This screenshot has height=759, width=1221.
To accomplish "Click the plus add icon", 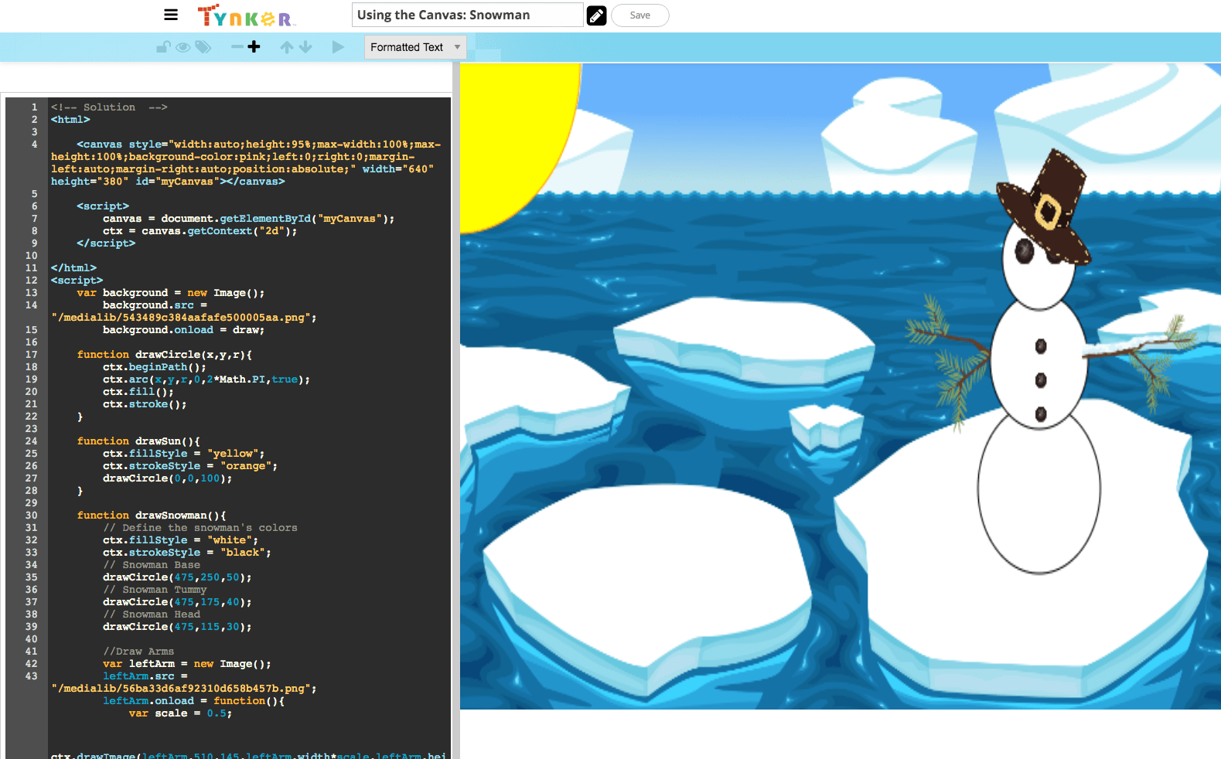I will coord(254,47).
